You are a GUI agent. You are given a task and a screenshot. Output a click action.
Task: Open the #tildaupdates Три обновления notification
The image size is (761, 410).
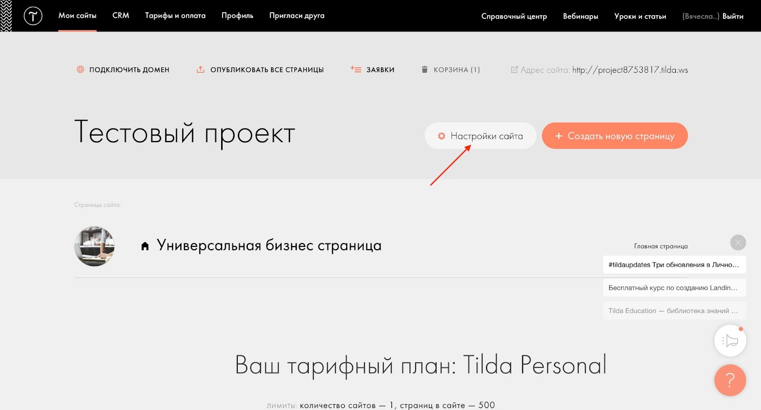(x=674, y=264)
